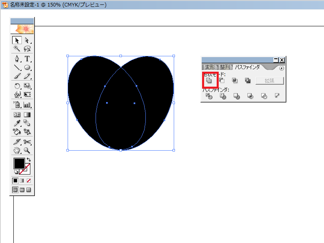The width and height of the screenshot is (324, 243).
Task: Select the Ellipse tool
Action: (27, 67)
